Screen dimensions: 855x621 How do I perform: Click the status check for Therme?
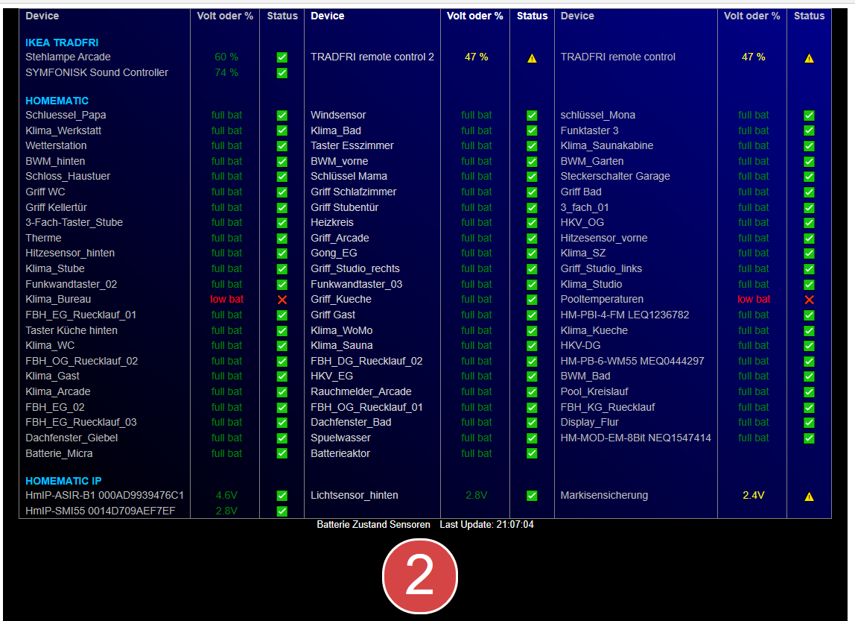(x=282, y=239)
